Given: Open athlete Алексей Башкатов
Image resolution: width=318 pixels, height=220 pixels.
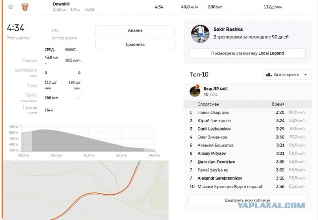Looking at the screenshot, I should pos(215,146).
